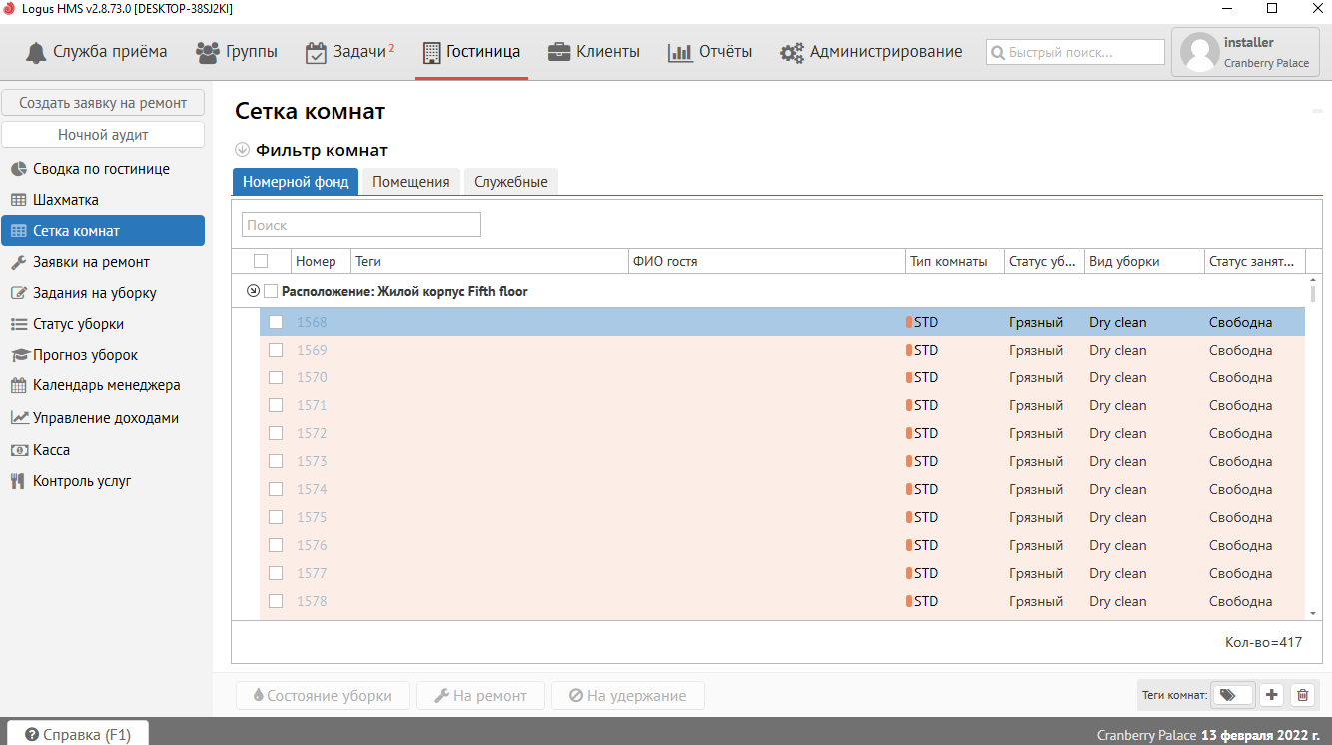Collapse the Fifth floor location group
Image resolution: width=1332 pixels, height=745 pixels.
pyautogui.click(x=253, y=291)
